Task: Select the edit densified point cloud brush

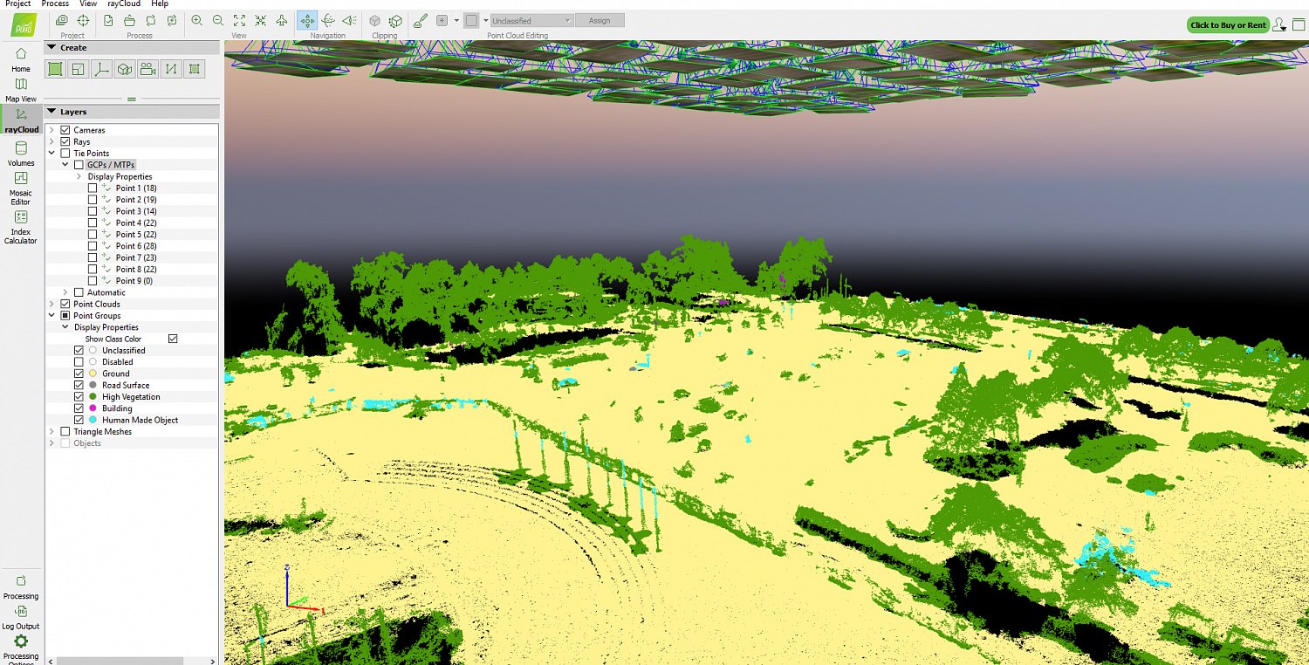Action: point(420,20)
